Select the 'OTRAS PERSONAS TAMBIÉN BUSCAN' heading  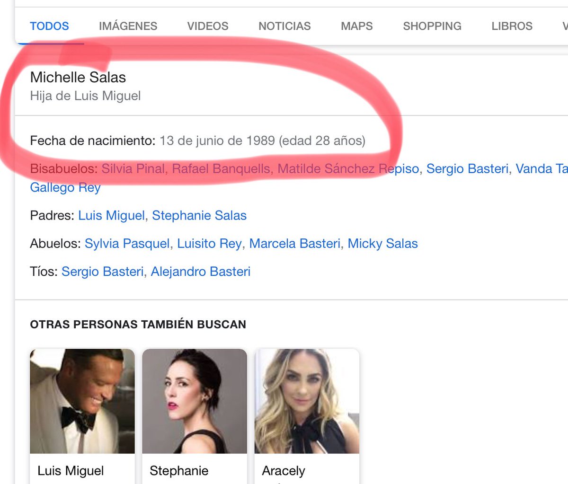coord(138,325)
